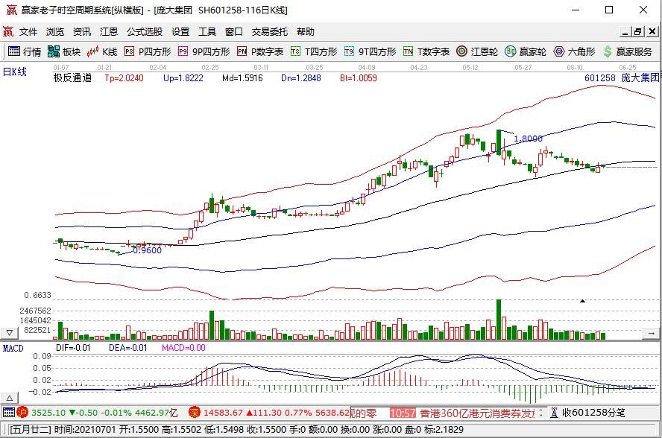
Task: Click the 香港360亿港元消费券 news ticker
Action: click(477, 413)
